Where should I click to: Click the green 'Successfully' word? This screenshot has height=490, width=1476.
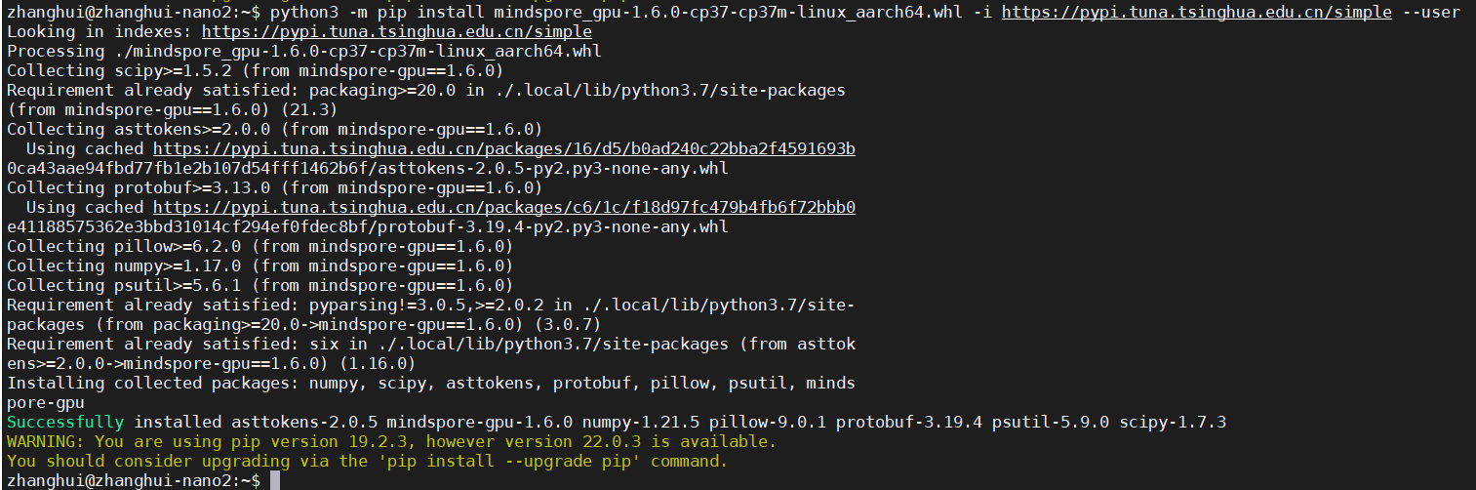[x=65, y=422]
